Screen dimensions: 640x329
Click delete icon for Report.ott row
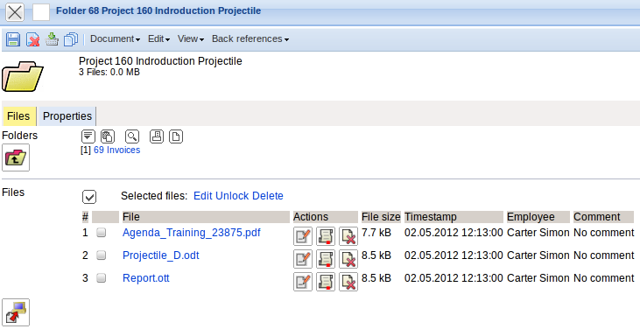click(348, 282)
